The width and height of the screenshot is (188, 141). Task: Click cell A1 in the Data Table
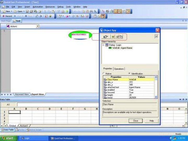tap(14, 112)
